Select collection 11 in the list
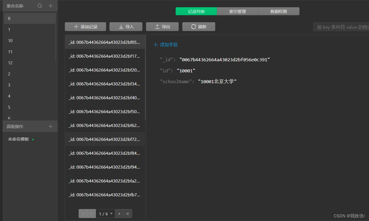369x221 pixels. [x=30, y=52]
